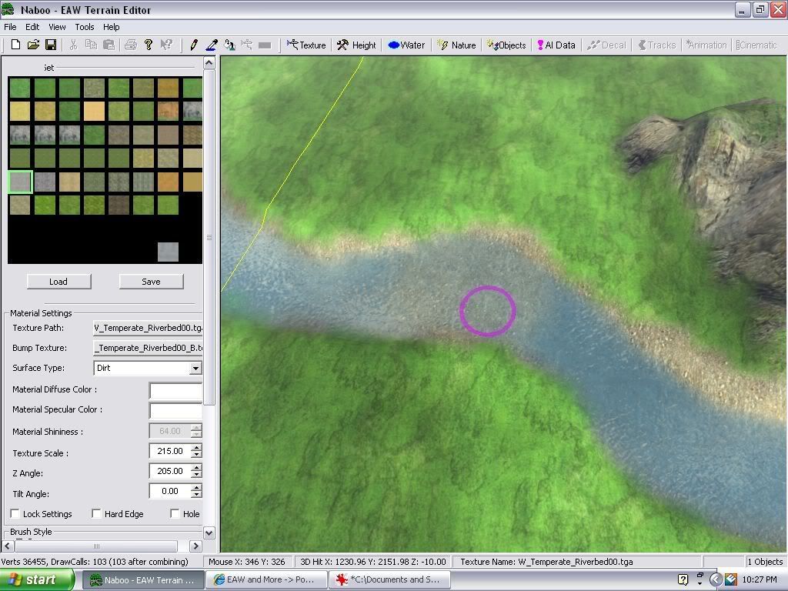
Task: Select the lone grey thumbnail below the texture grid
Action: (168, 252)
